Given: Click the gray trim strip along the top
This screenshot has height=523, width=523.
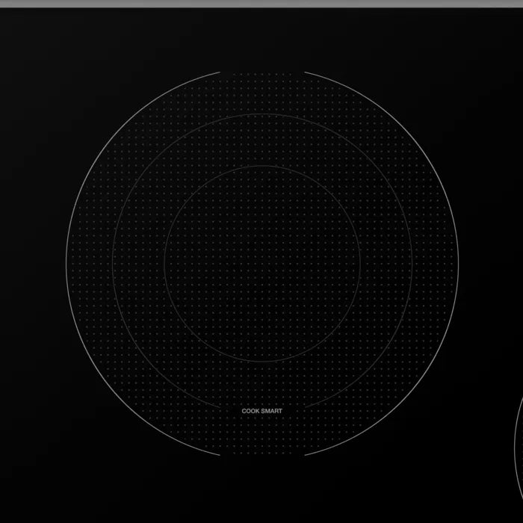Looking at the screenshot, I should tap(261, 3).
